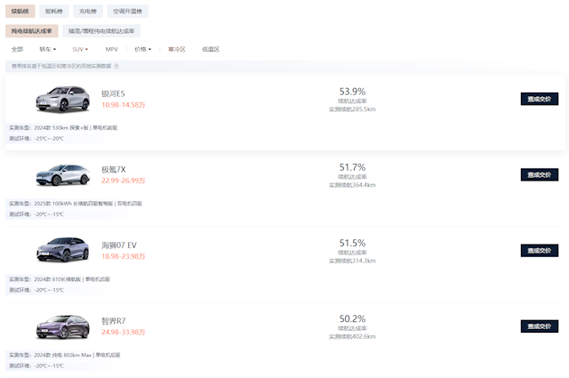This screenshot has width=569, height=378.
Task: Choose the 寒冷区 region filter
Action: [177, 50]
